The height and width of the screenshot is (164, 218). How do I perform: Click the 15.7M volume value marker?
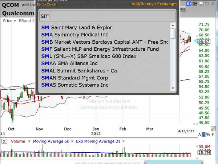(204, 153)
